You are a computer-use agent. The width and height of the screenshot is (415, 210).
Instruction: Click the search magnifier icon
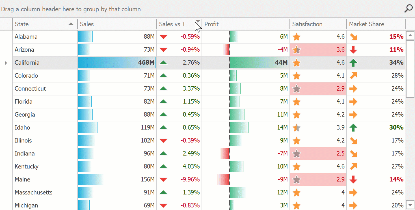pos(408,9)
